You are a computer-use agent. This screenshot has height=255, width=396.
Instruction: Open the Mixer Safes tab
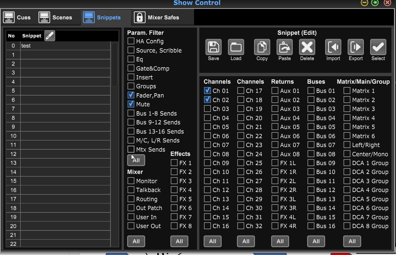coord(157,17)
